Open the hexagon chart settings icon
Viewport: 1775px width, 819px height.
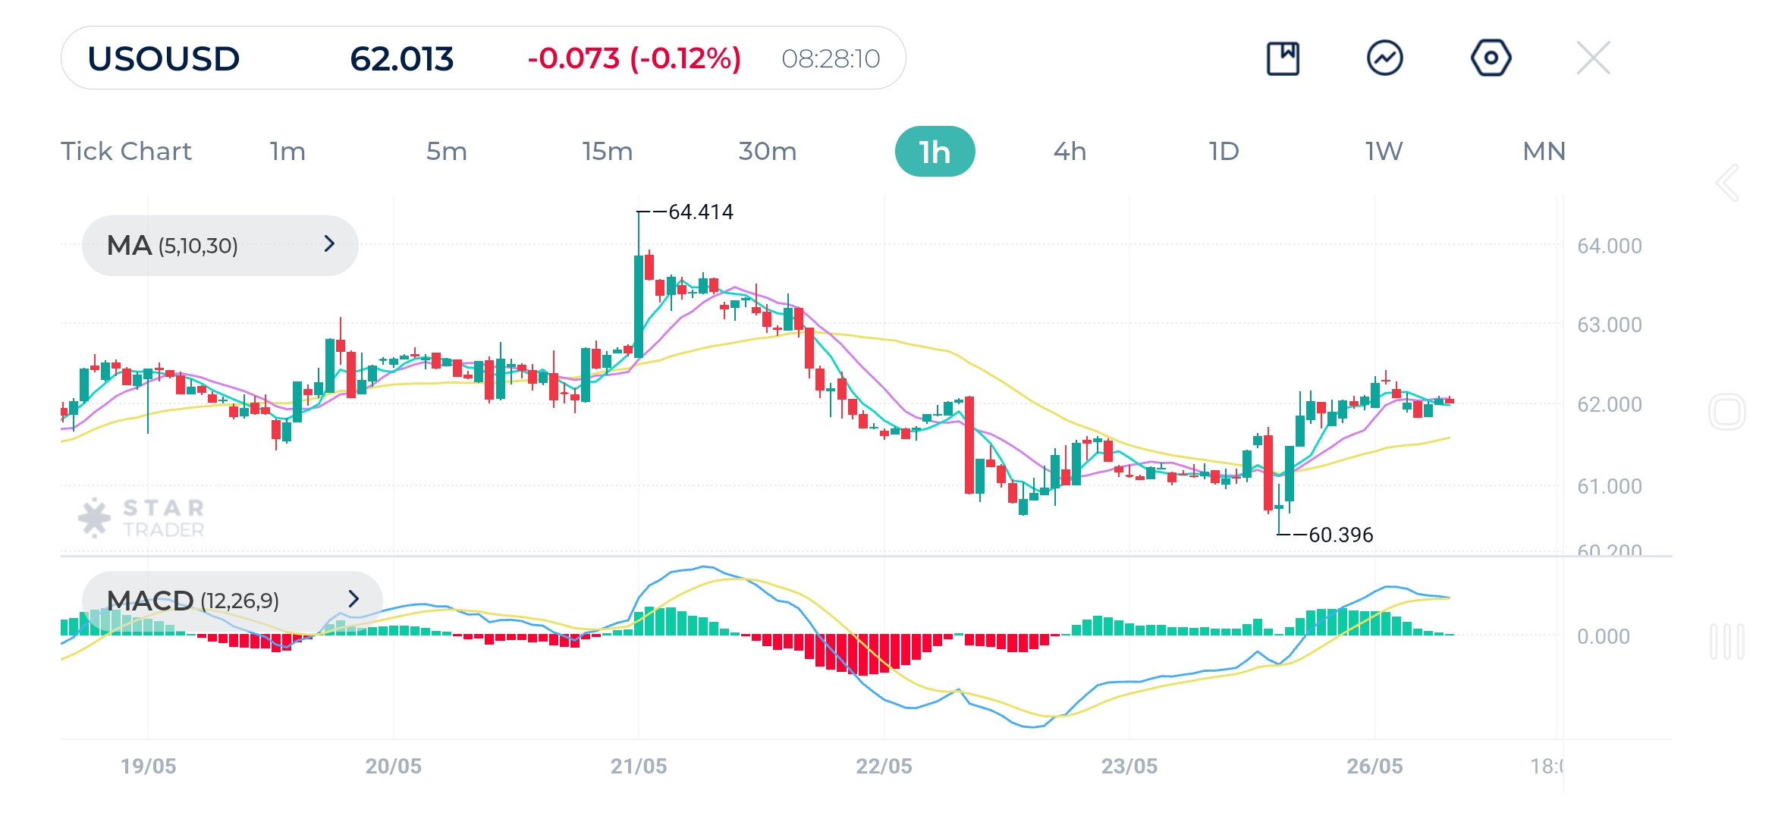[1491, 58]
